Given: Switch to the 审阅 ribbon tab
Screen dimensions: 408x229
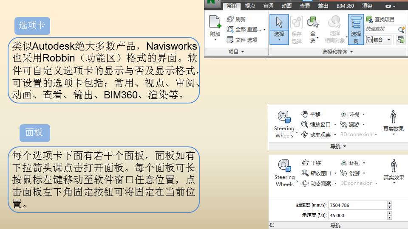Looking at the screenshot, I should (268, 6).
